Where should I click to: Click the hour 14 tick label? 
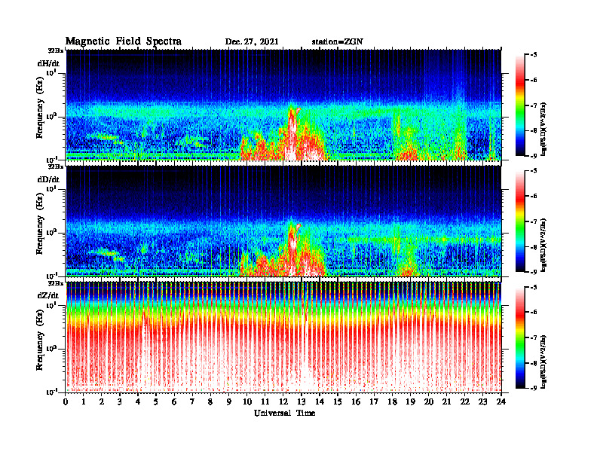320,401
